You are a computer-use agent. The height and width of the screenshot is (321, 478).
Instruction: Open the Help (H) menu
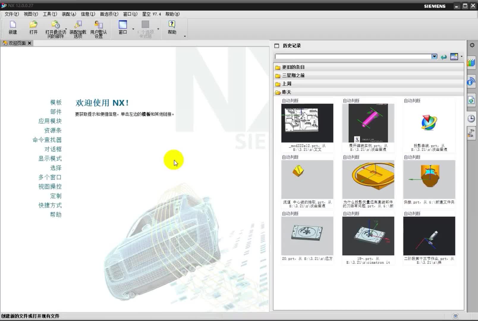point(172,14)
